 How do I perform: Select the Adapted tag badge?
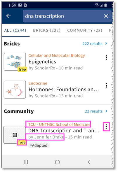click(x=39, y=145)
